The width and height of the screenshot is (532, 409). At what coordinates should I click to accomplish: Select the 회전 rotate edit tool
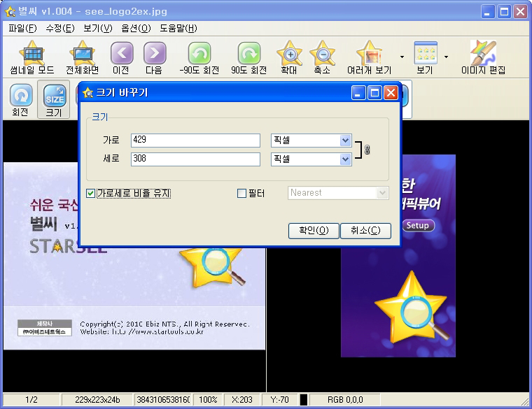coord(21,99)
